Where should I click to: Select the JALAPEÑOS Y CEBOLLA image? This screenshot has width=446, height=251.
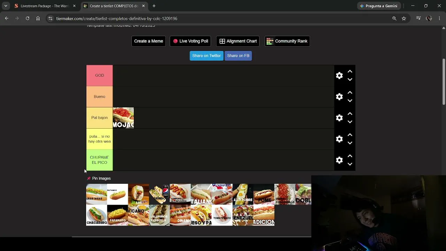159,215
